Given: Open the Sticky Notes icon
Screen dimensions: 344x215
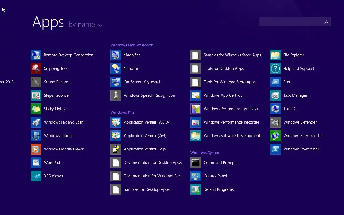Looking at the screenshot, I should (x=36, y=109).
